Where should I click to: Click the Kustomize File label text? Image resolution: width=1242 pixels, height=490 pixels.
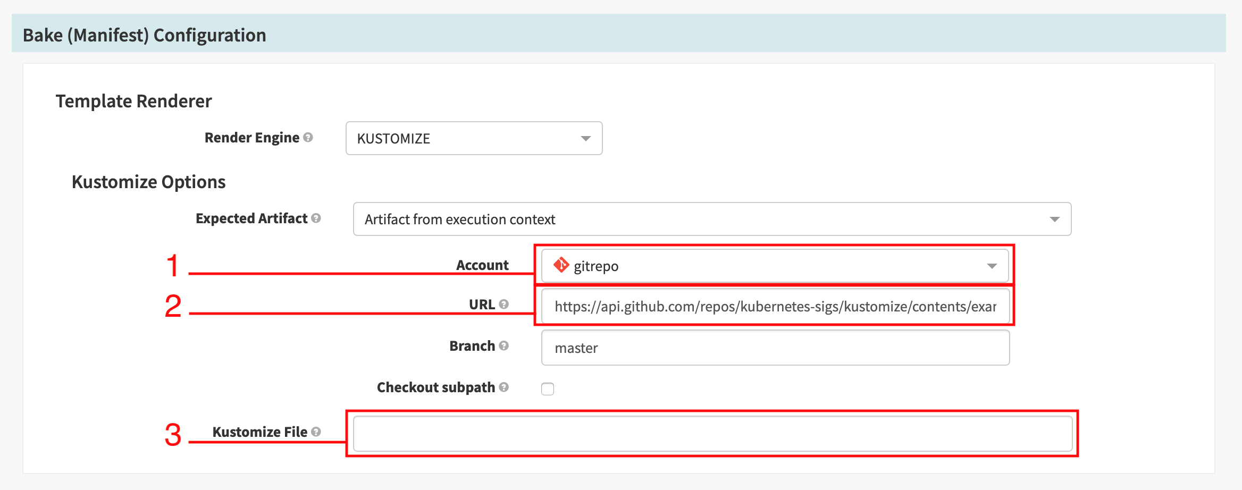click(259, 432)
